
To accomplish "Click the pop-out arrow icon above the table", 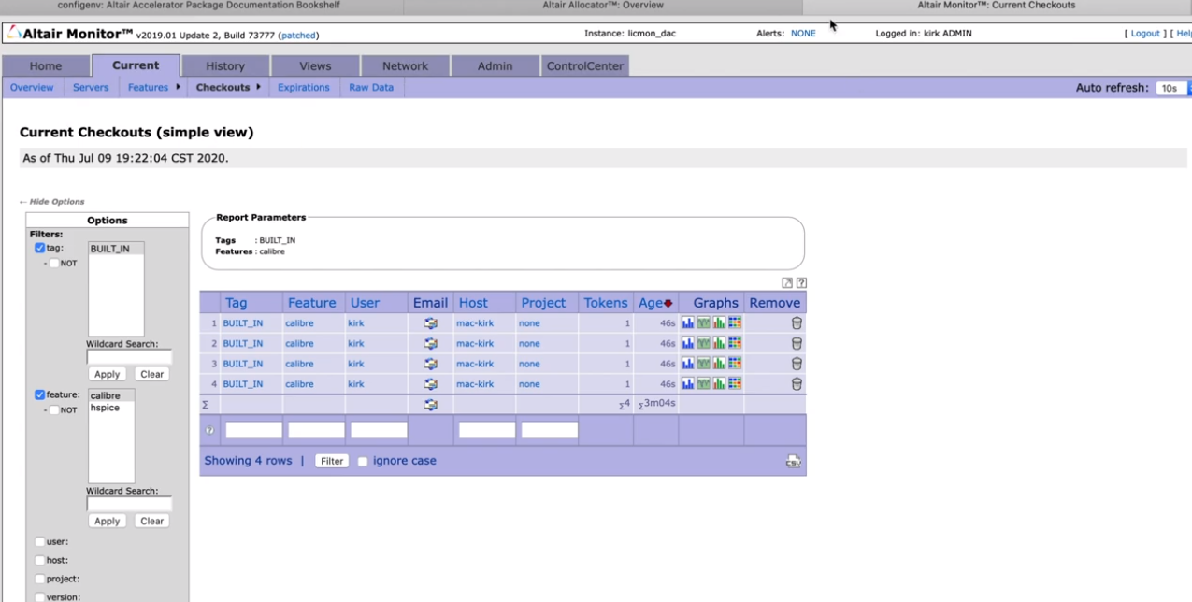I will pyautogui.click(x=787, y=283).
